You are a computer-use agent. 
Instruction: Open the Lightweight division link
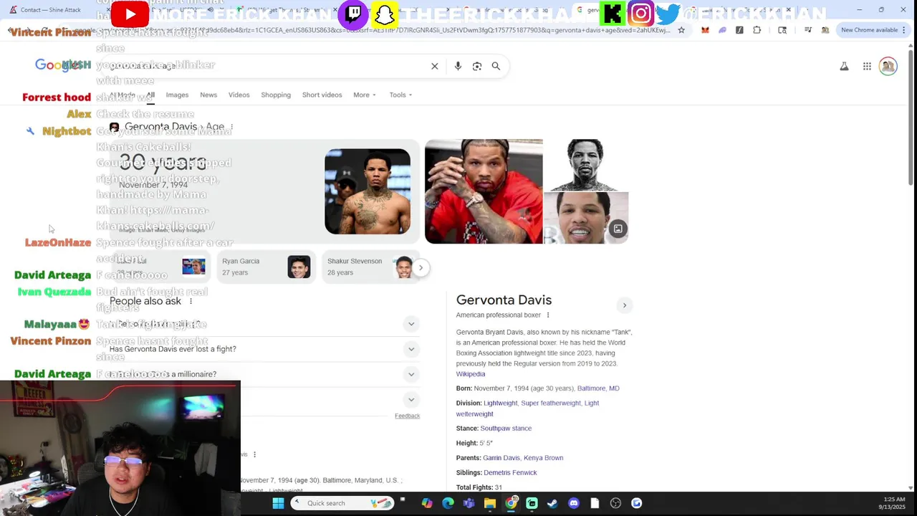coord(500,403)
